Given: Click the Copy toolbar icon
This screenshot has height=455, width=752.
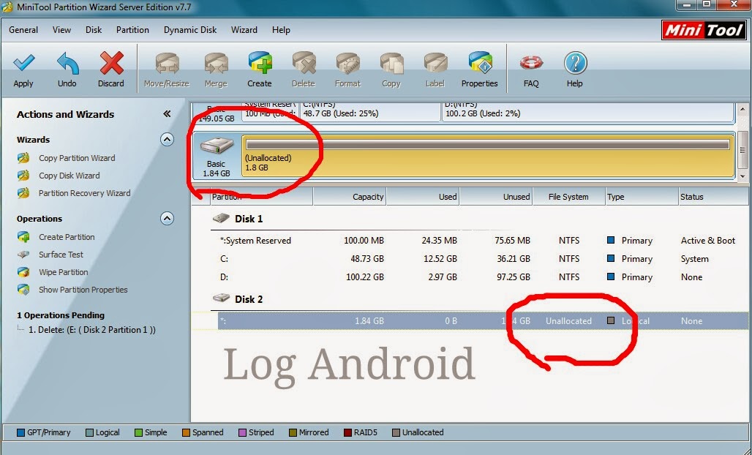Looking at the screenshot, I should point(391,64).
